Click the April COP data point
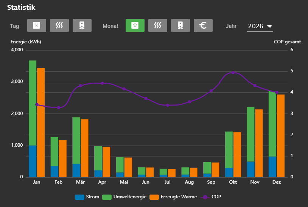 pyautogui.click(x=102, y=83)
